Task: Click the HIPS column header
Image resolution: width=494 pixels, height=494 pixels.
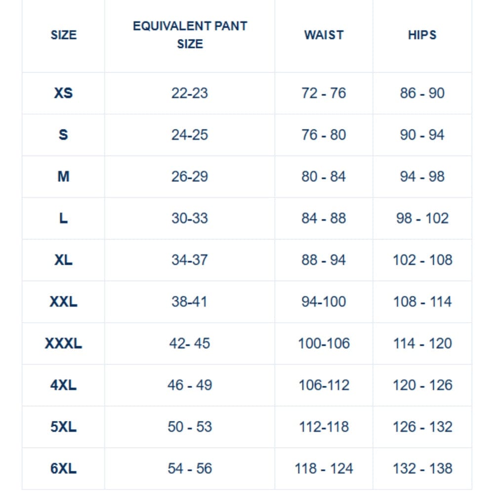Action: coord(422,35)
